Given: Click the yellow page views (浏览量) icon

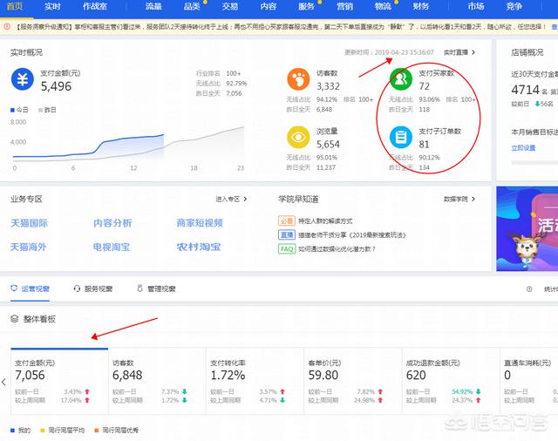Looking at the screenshot, I should 299,137.
